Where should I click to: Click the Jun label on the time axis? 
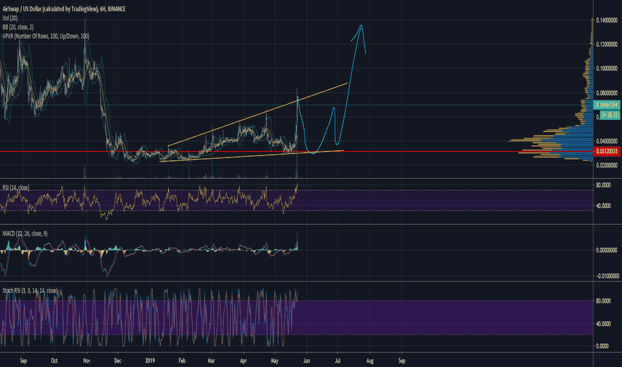pyautogui.click(x=306, y=360)
